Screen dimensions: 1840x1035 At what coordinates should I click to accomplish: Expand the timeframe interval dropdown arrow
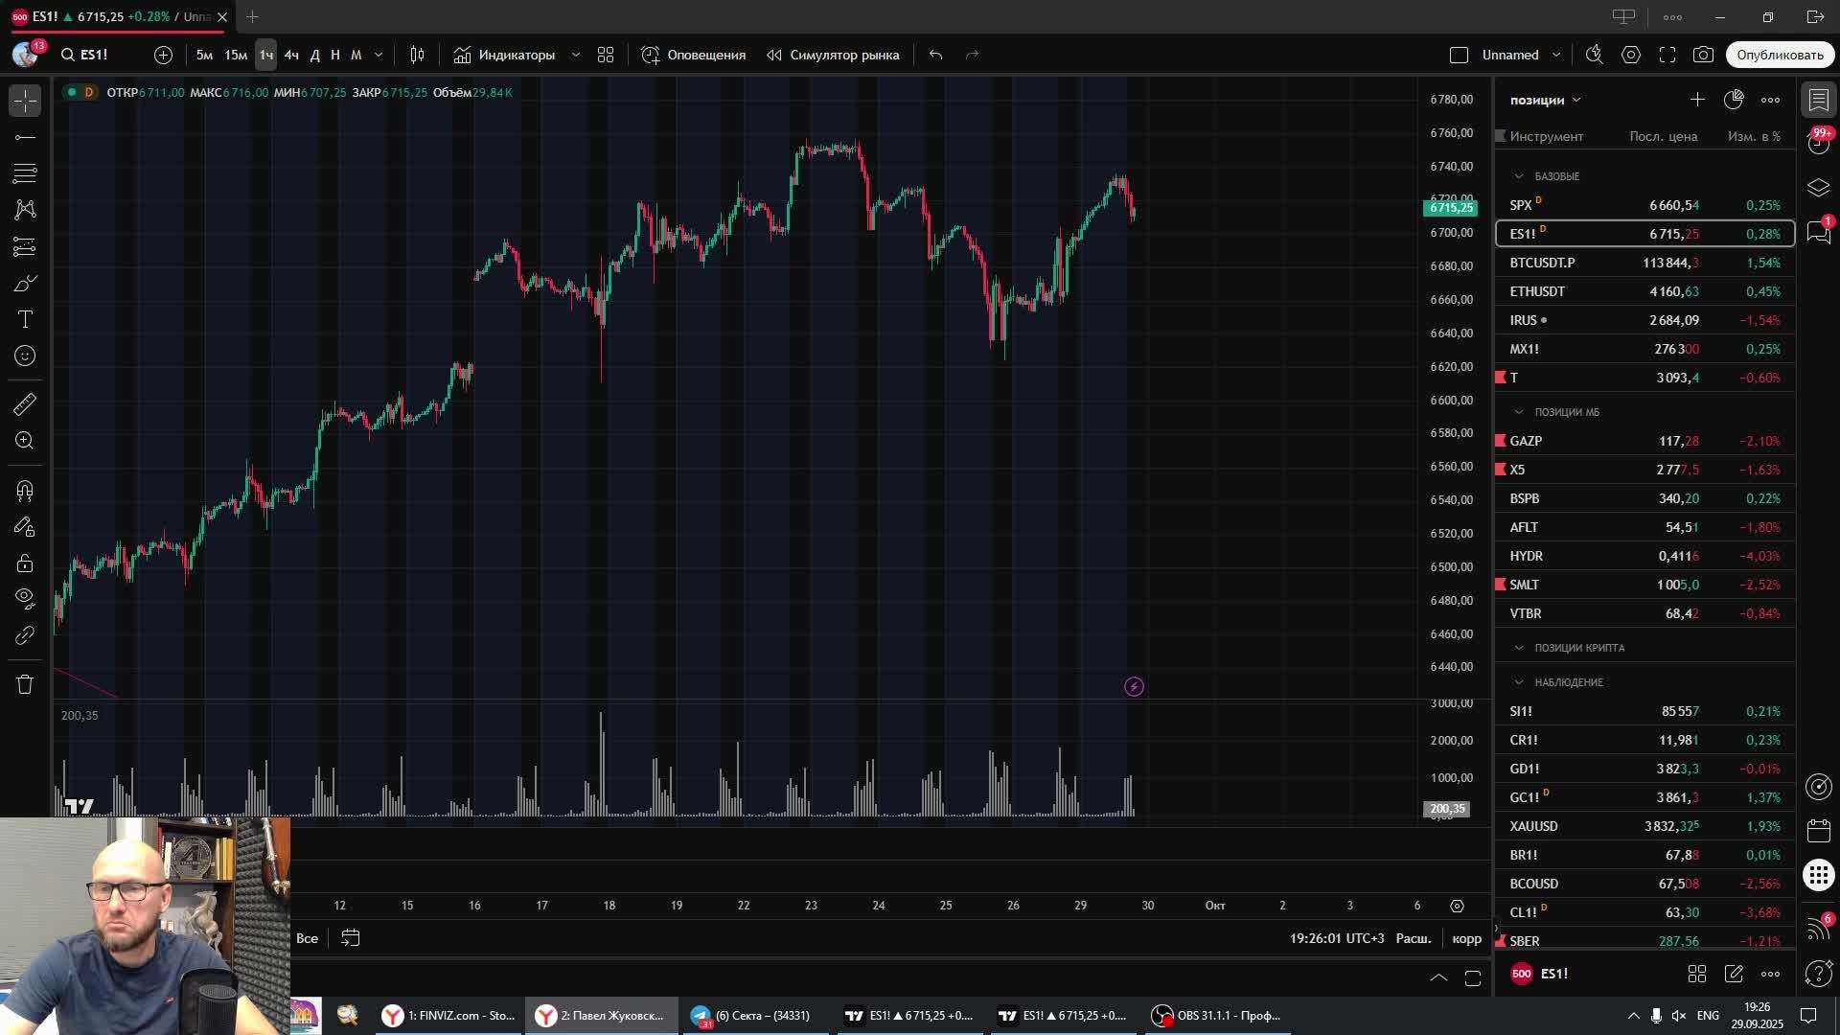click(x=379, y=55)
